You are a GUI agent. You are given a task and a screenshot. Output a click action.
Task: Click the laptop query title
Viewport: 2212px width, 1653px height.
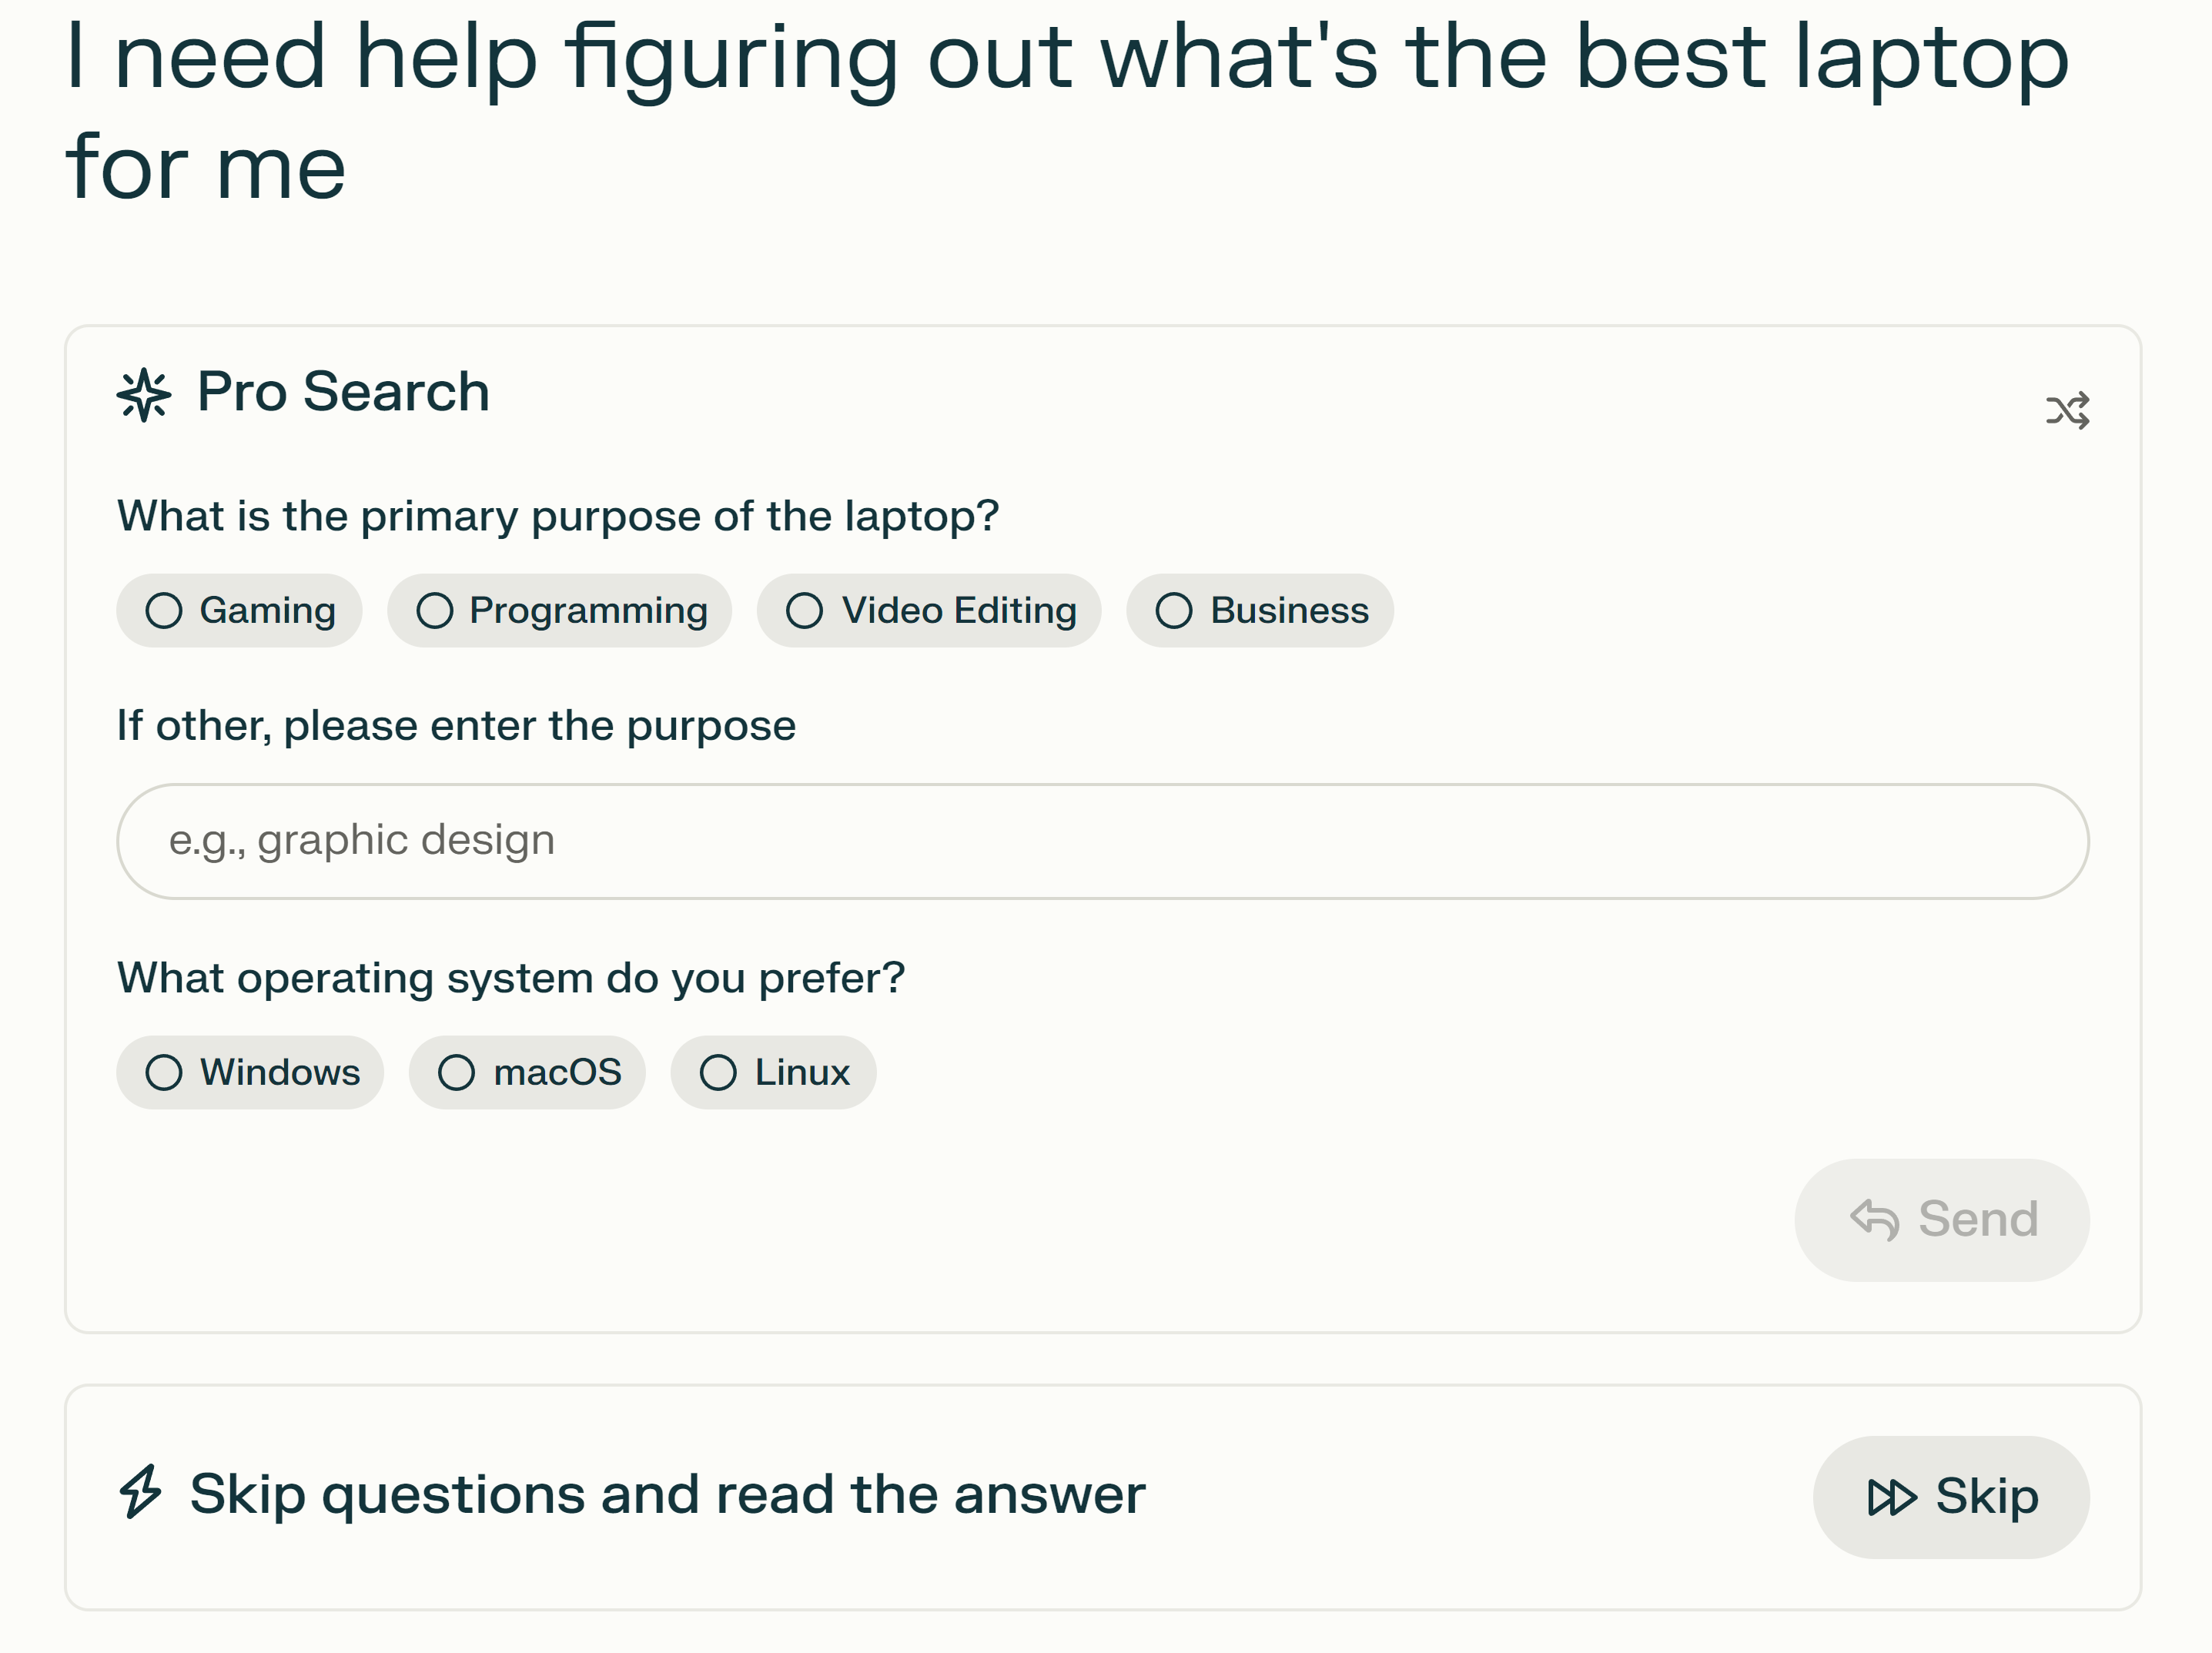(1066, 110)
